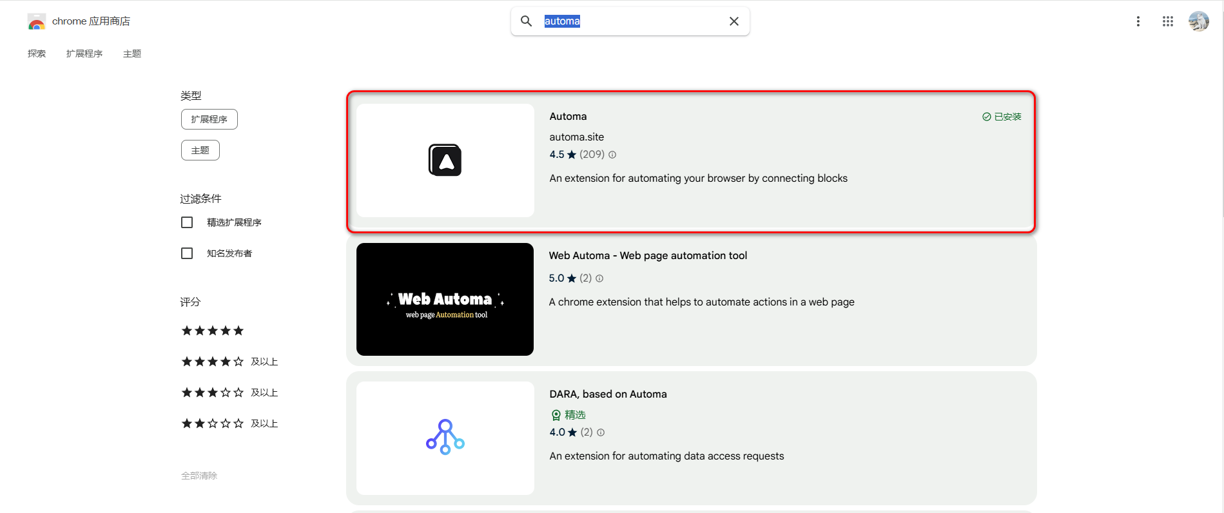Open the account profile avatar
Image resolution: width=1224 pixels, height=513 pixels.
click(x=1198, y=21)
